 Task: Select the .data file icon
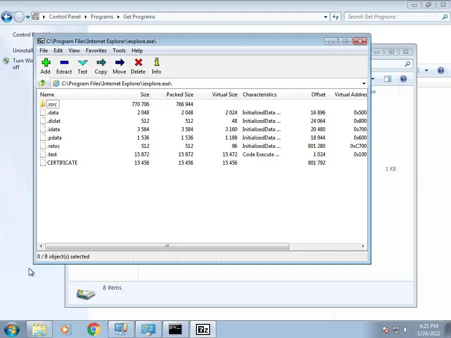pyautogui.click(x=43, y=112)
